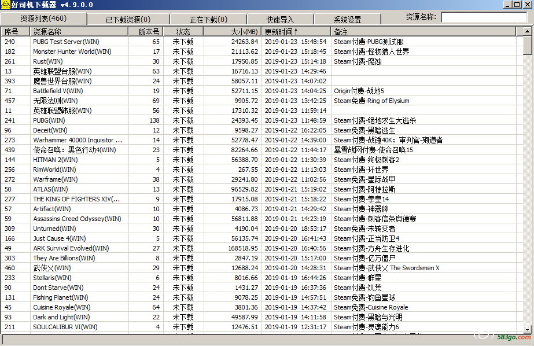Click size value 168518.95

(243, 248)
